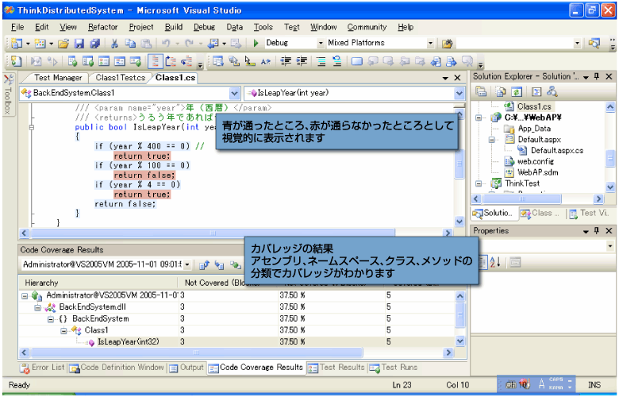Open the BackEndSystem.Class1 types dropdown
Viewport: 619px width, 397px height.
[x=234, y=93]
